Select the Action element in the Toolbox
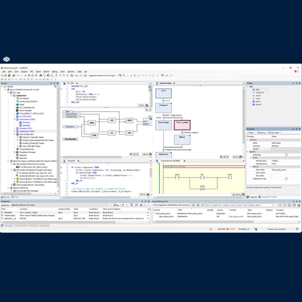The image size is (302, 302). pos(258,96)
